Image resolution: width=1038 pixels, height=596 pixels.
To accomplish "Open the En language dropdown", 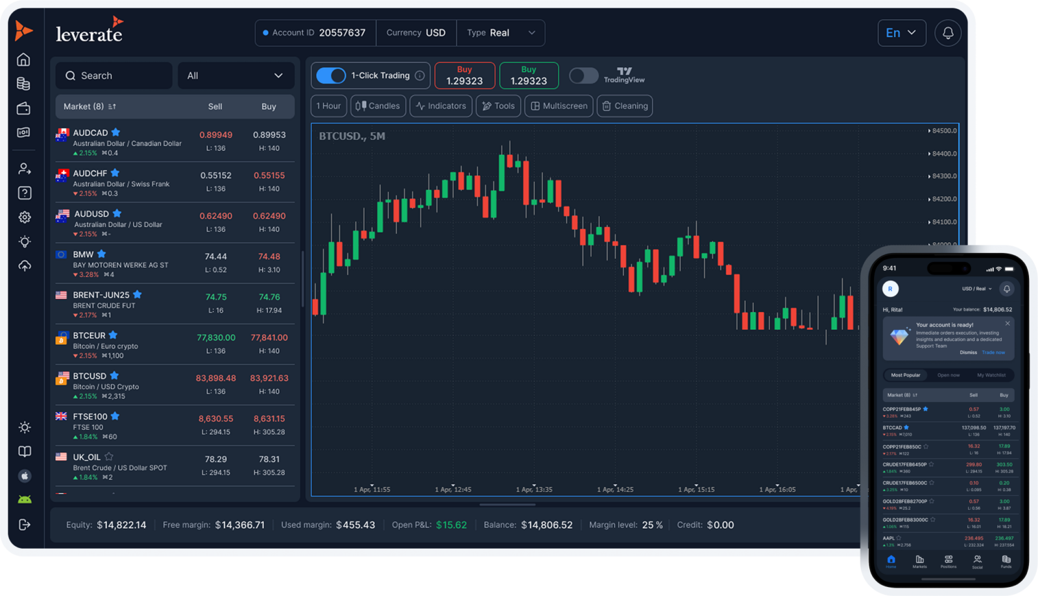I will (901, 33).
